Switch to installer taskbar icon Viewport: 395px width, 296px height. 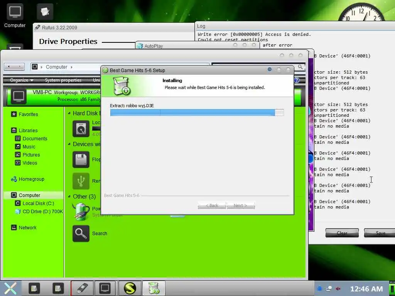[x=154, y=288]
